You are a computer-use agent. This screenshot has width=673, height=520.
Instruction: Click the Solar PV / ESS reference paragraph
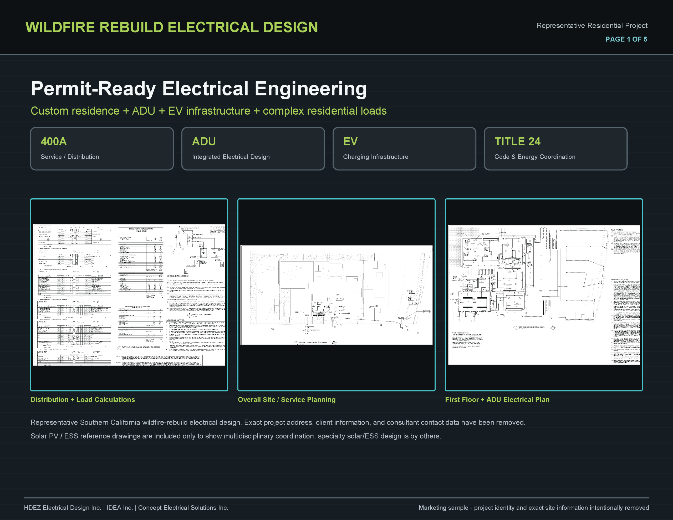click(236, 436)
